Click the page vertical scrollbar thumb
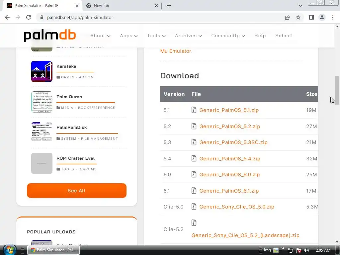 (x=337, y=90)
